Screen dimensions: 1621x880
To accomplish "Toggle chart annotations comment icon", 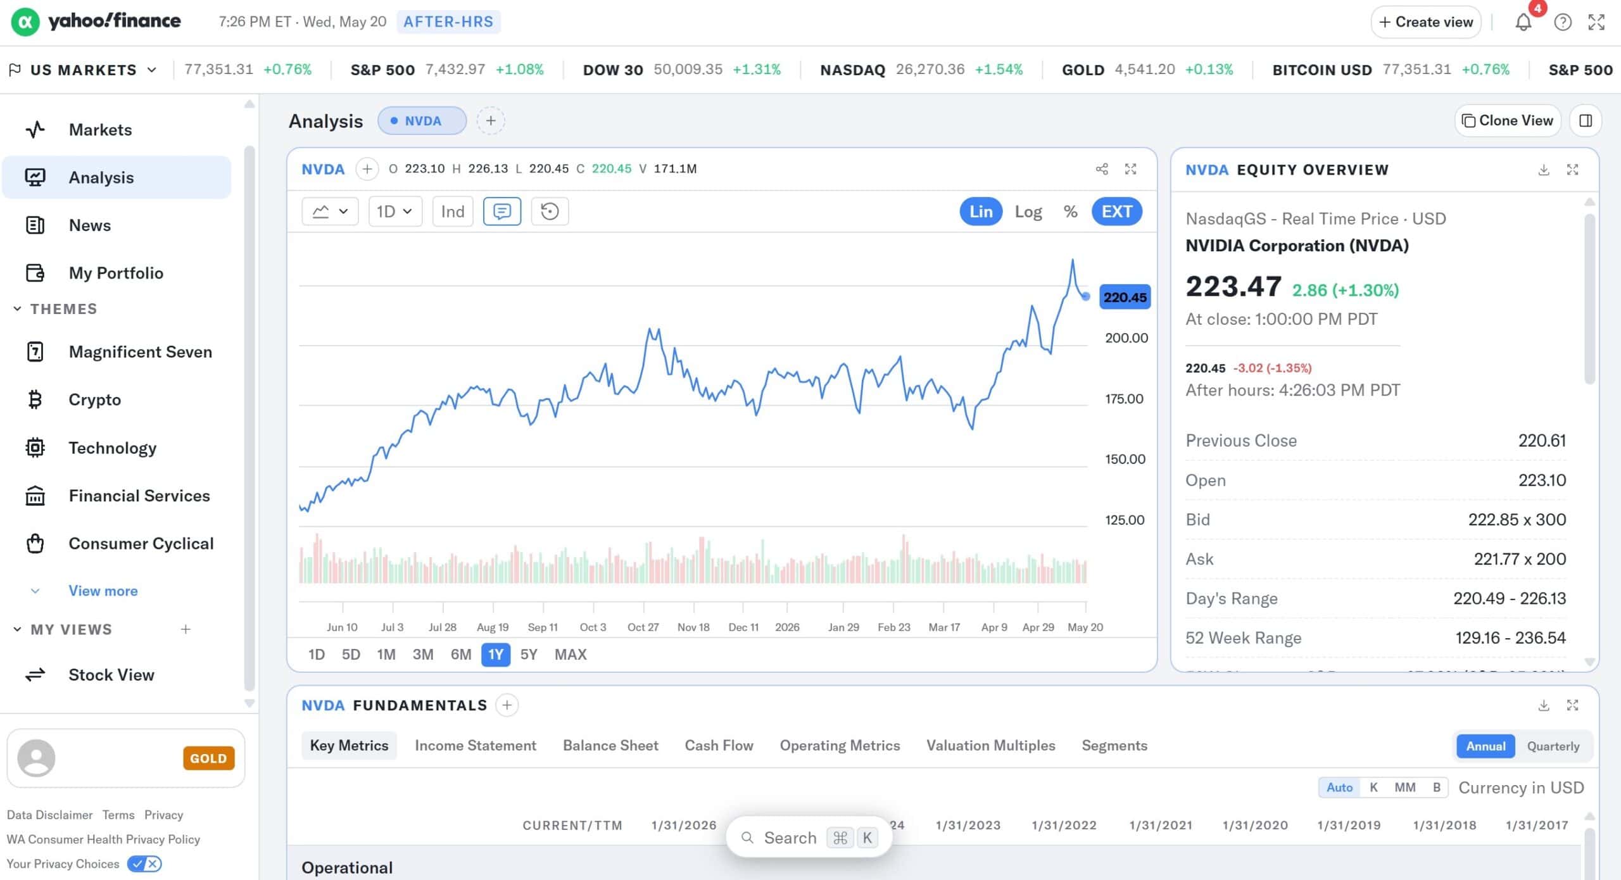I will coord(501,211).
